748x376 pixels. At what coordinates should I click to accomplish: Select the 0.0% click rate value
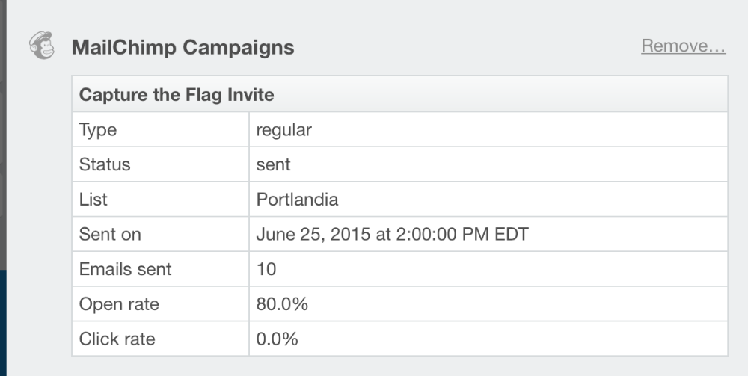pyautogui.click(x=277, y=339)
